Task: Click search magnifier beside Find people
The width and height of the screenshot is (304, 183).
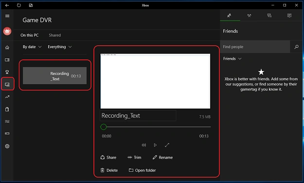Action: (x=296, y=47)
